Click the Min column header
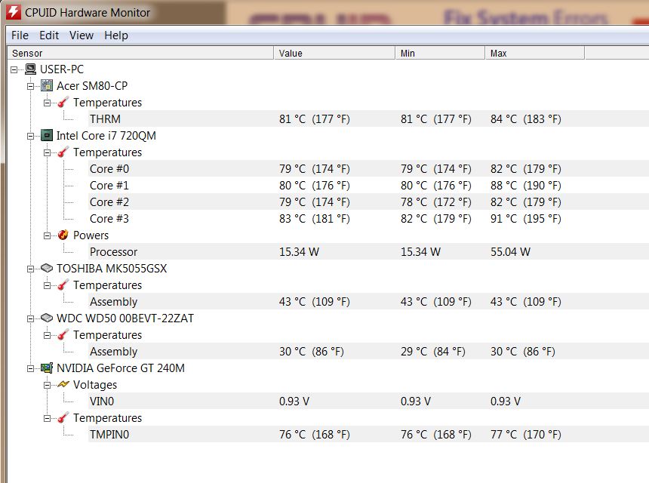Viewport: 649px width, 483px height. click(439, 53)
